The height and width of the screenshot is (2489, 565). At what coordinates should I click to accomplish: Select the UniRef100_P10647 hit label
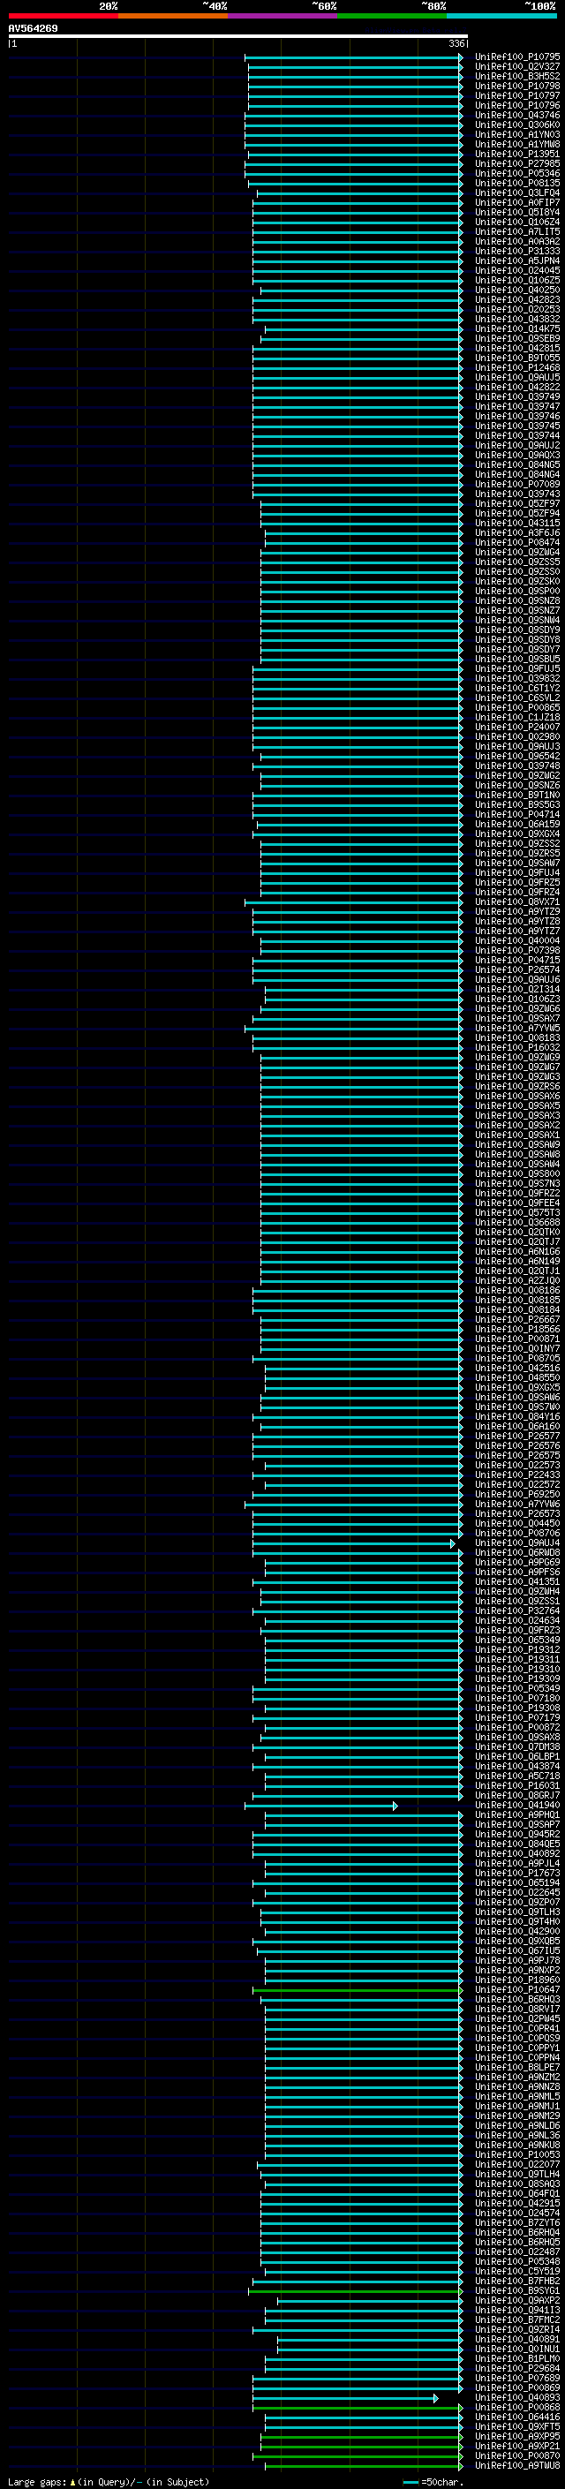pos(516,1989)
